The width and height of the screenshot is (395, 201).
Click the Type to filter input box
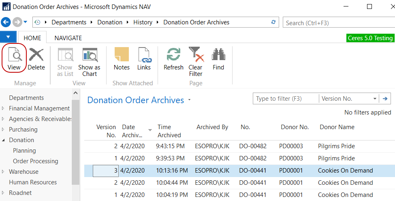(285, 99)
